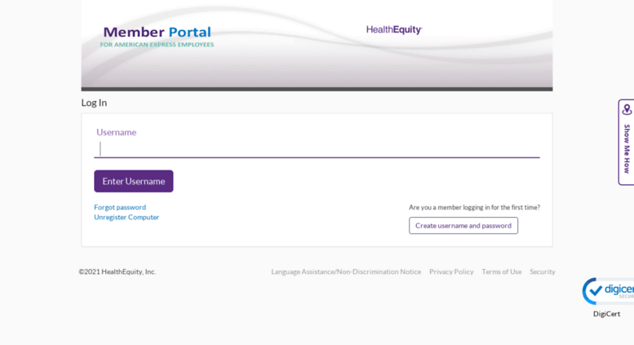The height and width of the screenshot is (345, 634).
Task: Click the Enter Username button
Action: coord(134,181)
